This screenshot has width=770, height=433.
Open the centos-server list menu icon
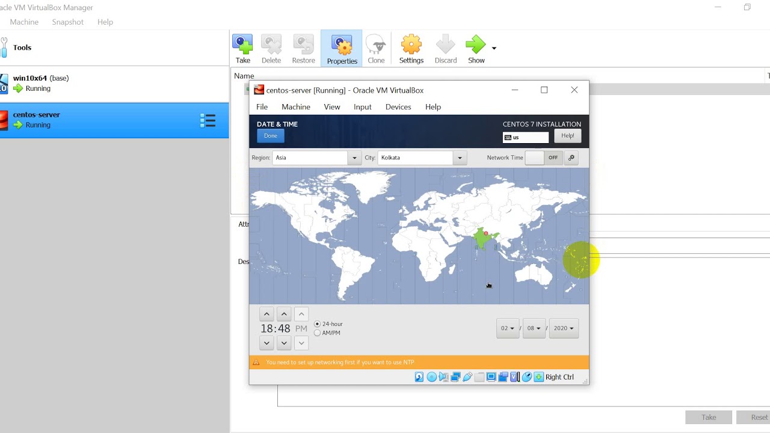tap(208, 121)
